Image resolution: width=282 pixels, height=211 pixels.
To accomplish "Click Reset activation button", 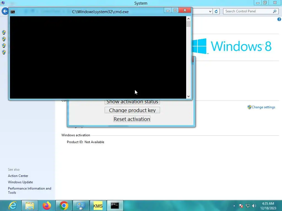I will point(132,119).
